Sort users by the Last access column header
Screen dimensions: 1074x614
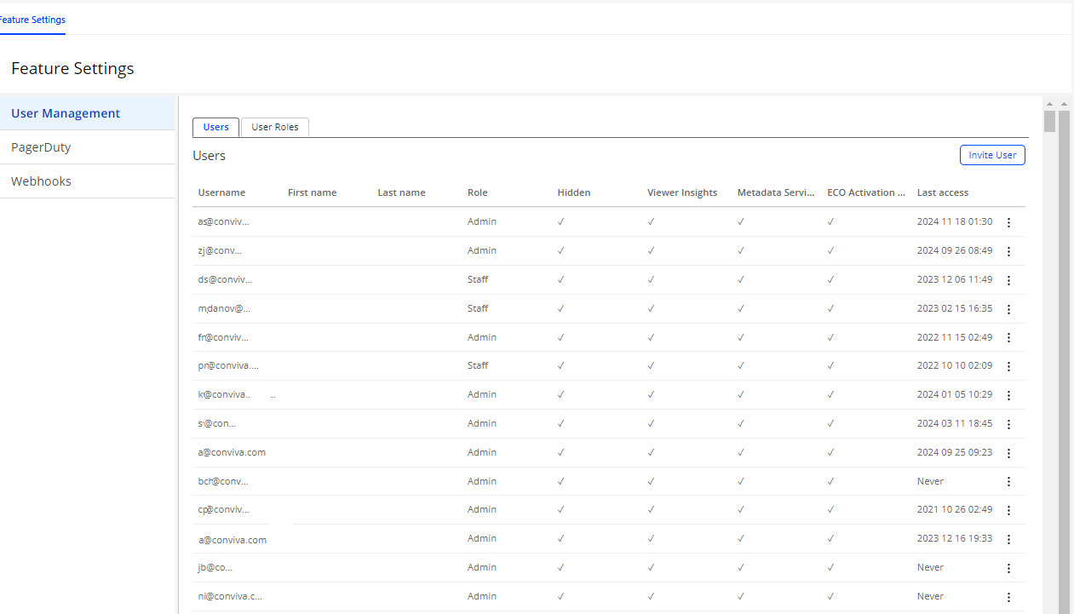(942, 192)
